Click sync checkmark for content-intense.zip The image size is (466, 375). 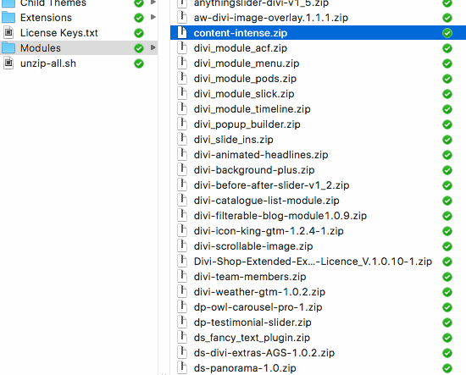coord(447,33)
